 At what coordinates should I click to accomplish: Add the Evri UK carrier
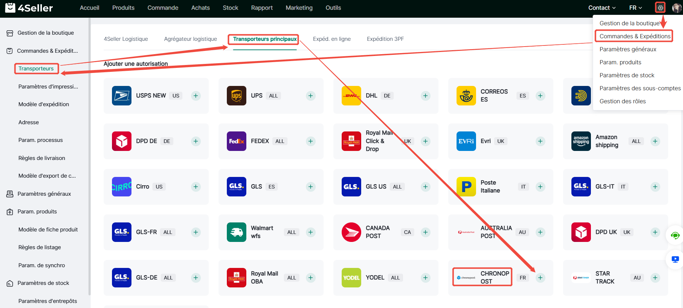click(x=540, y=141)
